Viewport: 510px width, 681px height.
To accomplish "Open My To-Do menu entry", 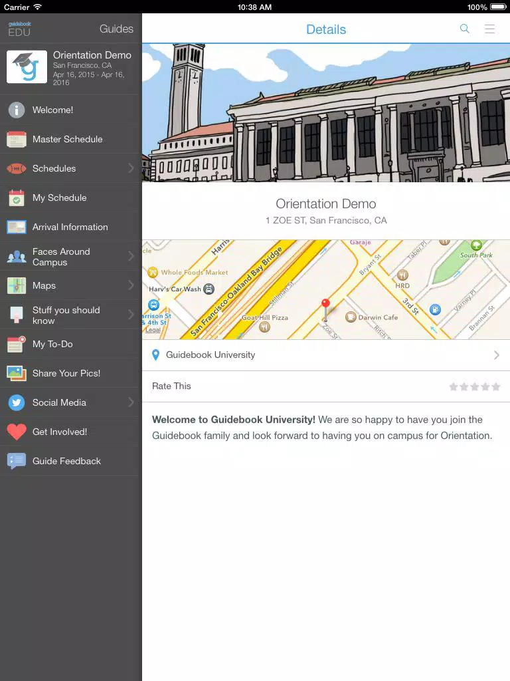I will tap(70, 344).
